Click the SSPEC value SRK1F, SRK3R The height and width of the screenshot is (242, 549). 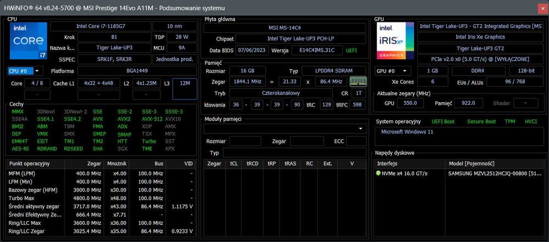[114, 59]
